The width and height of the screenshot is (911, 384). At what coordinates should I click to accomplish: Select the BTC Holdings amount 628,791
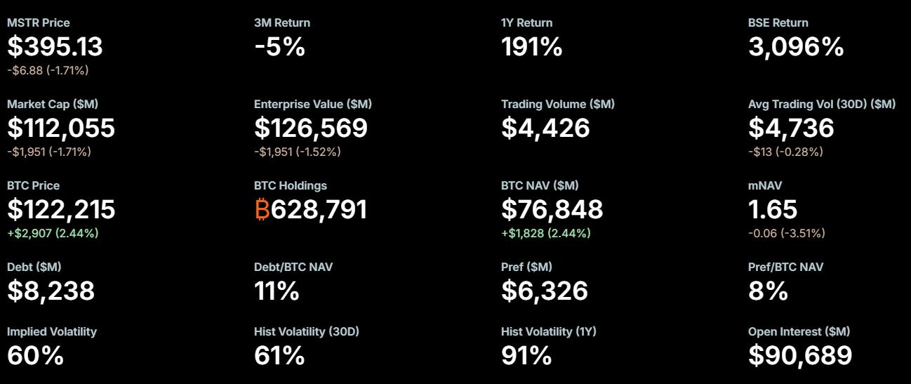click(319, 210)
